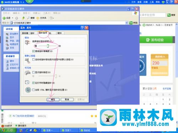Enable 自动将指针移动到默认按钮 checkbox
178x133 pixels.
(x=33, y=59)
